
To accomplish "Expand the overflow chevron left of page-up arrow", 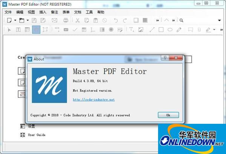I will 158,20.
